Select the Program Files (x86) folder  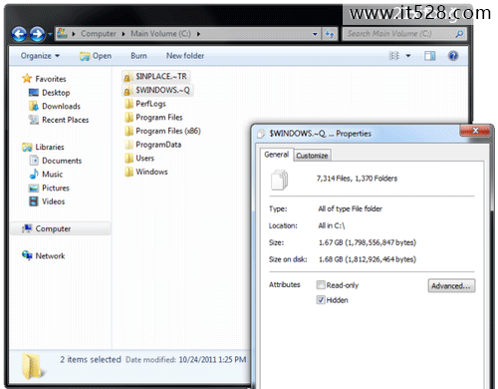click(x=168, y=131)
